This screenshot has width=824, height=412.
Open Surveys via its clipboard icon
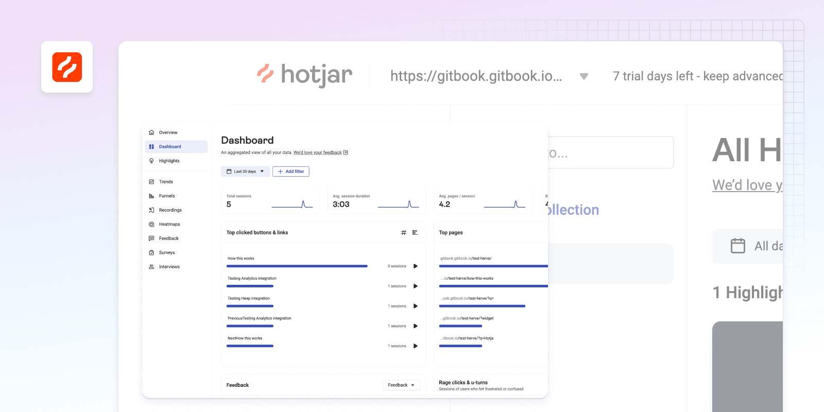[151, 252]
